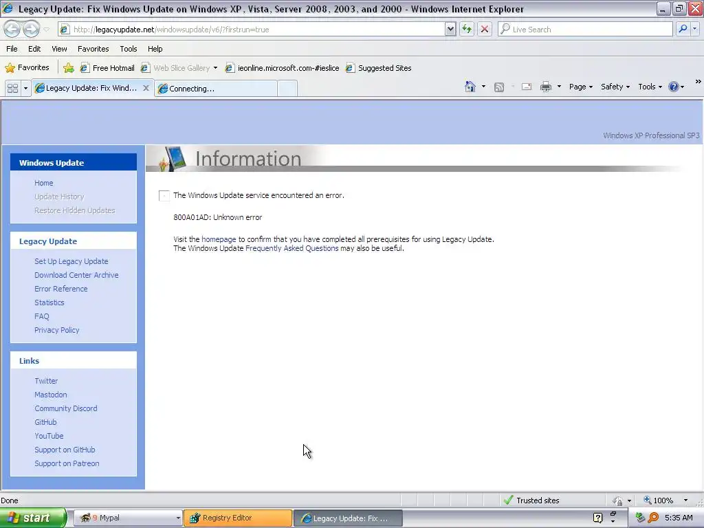Open the Safety command menu

click(x=615, y=87)
